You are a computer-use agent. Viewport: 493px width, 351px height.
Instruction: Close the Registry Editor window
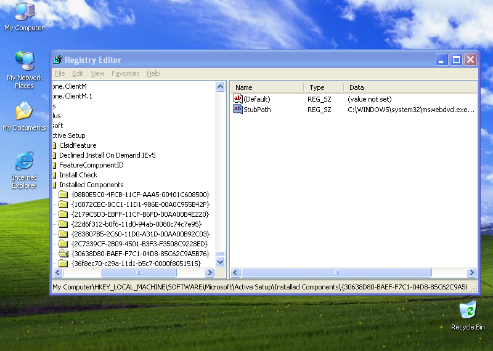point(470,59)
